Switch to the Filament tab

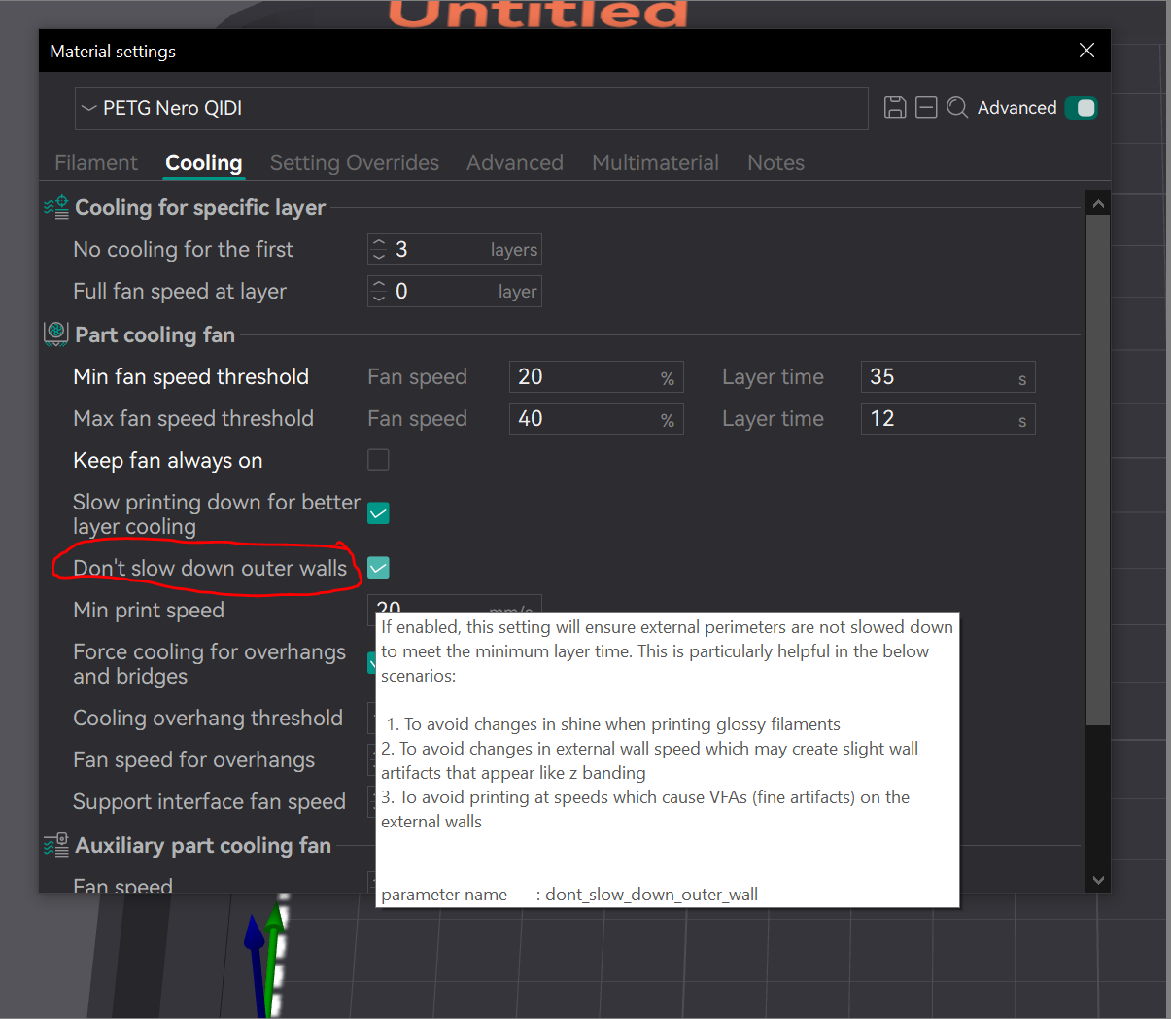click(96, 162)
